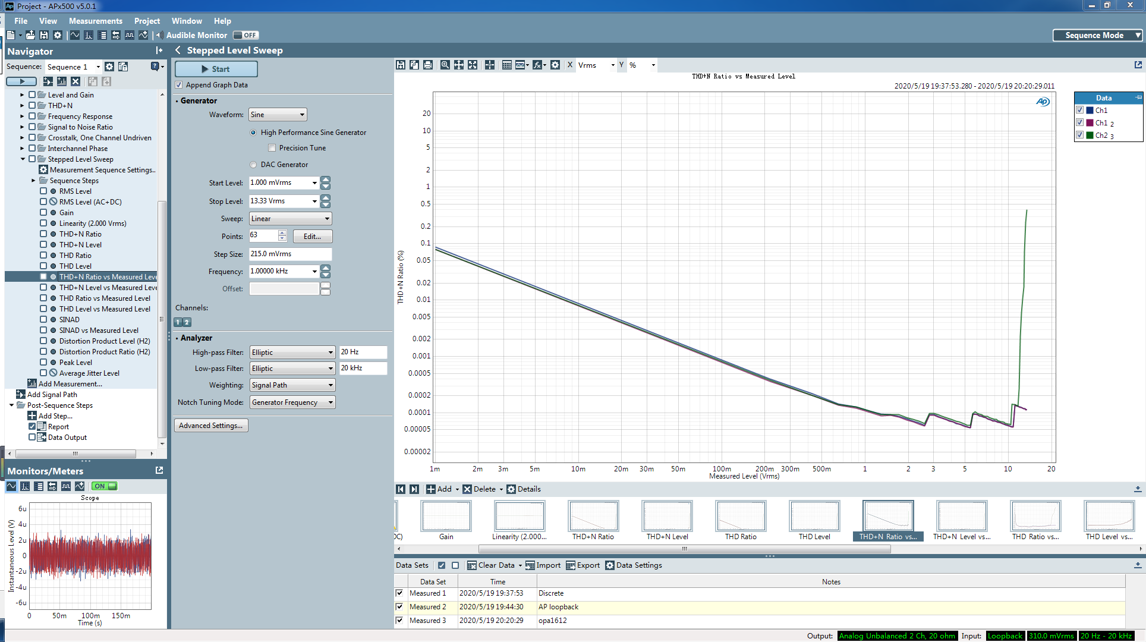Print the graph

point(428,65)
